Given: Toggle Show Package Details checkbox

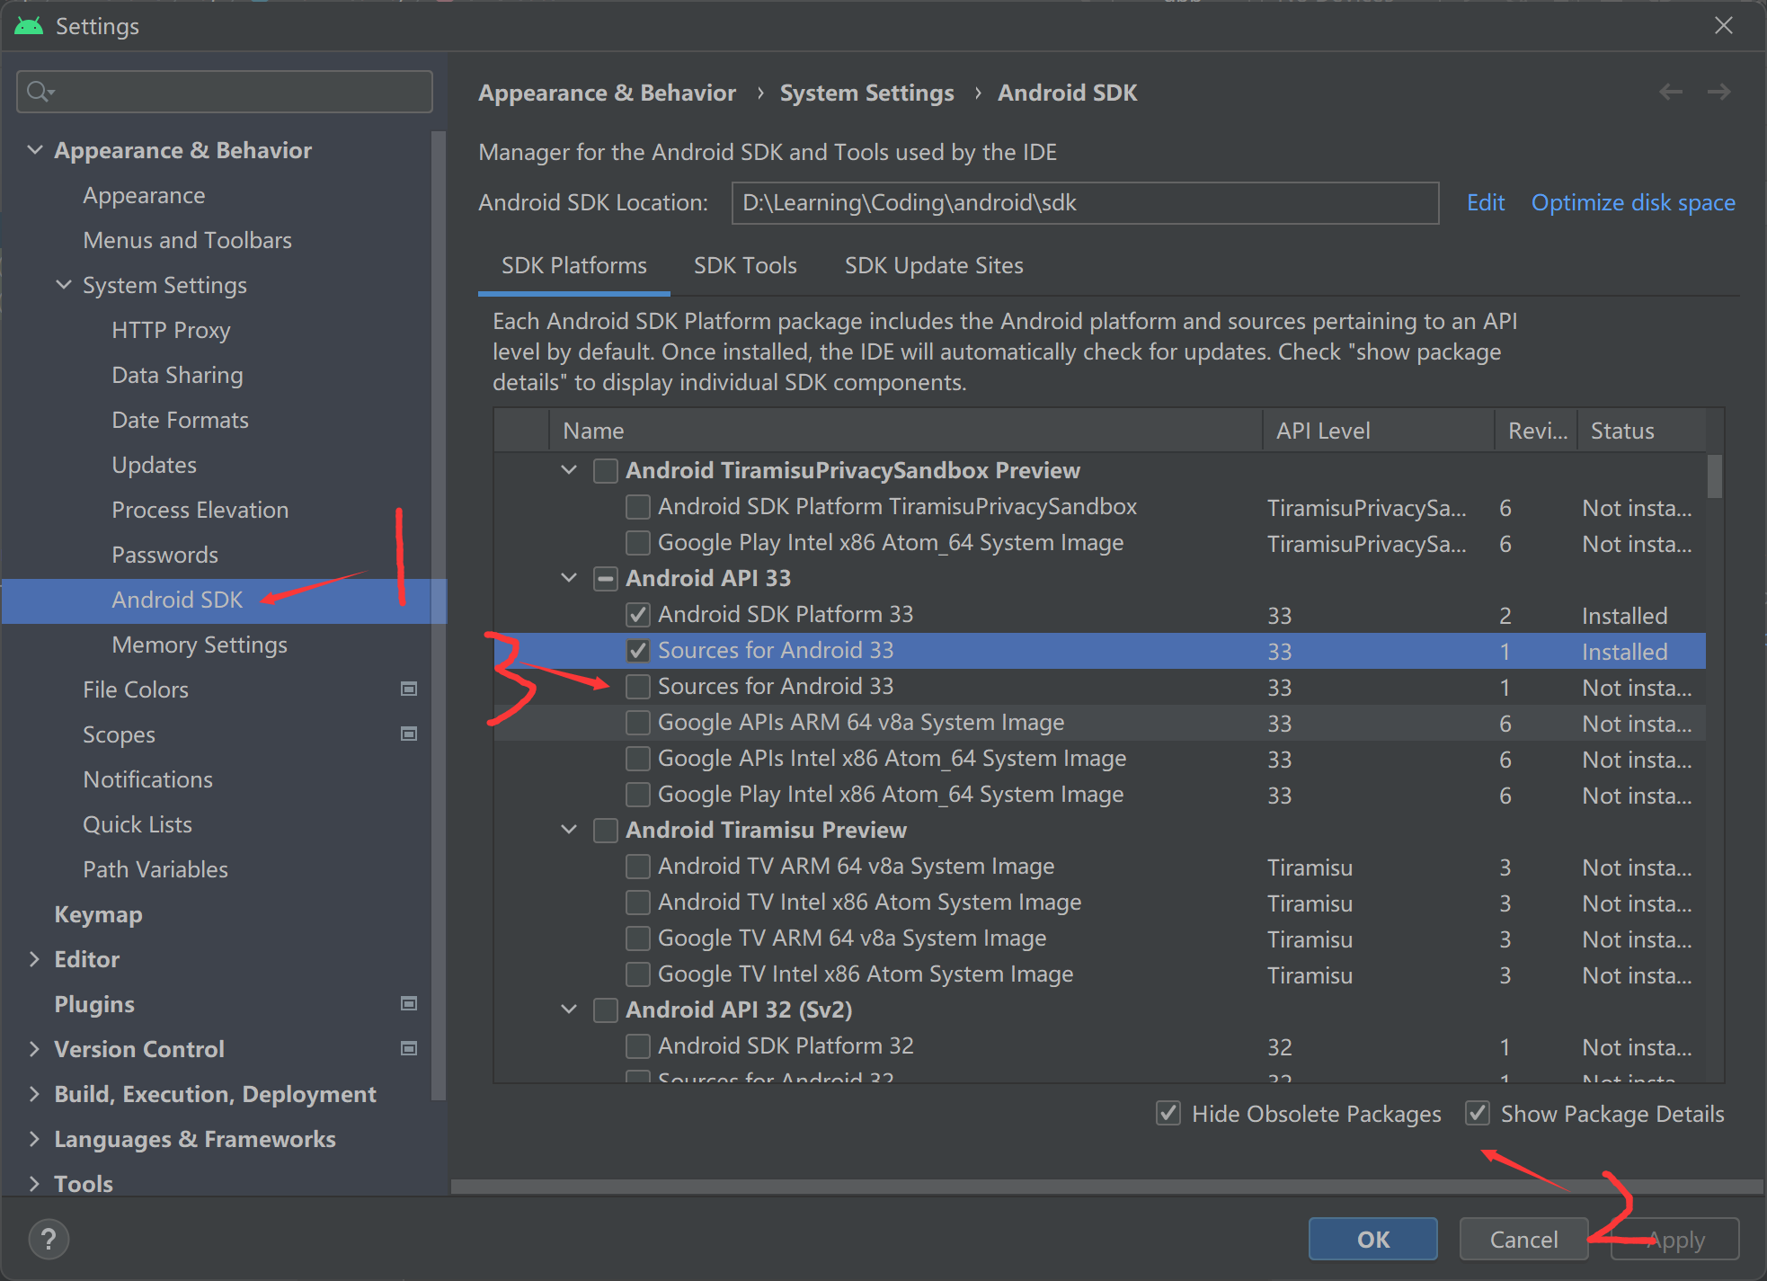Looking at the screenshot, I should pyautogui.click(x=1478, y=1114).
